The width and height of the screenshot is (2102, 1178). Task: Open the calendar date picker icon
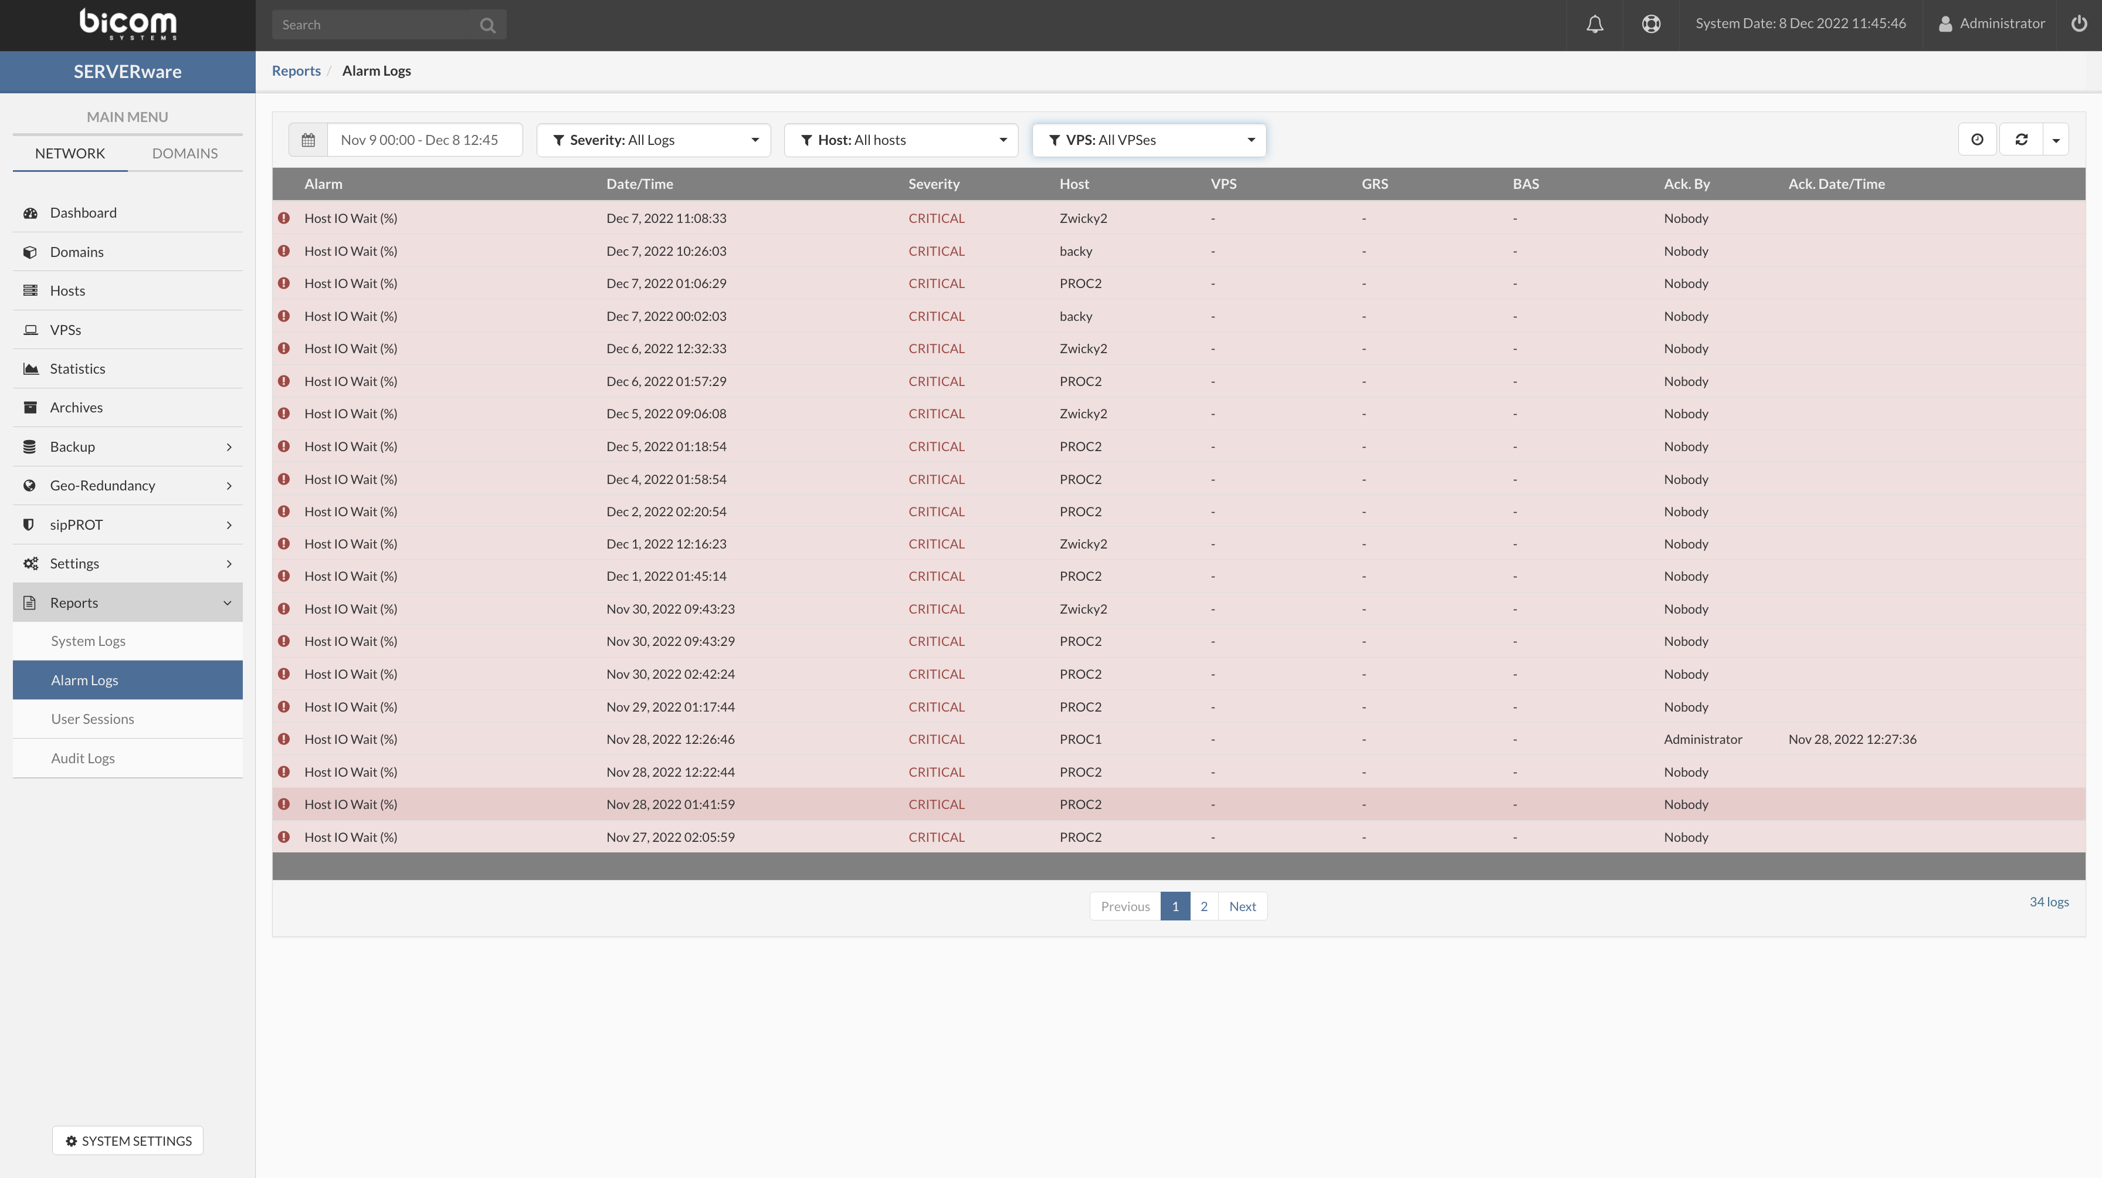pyautogui.click(x=308, y=140)
